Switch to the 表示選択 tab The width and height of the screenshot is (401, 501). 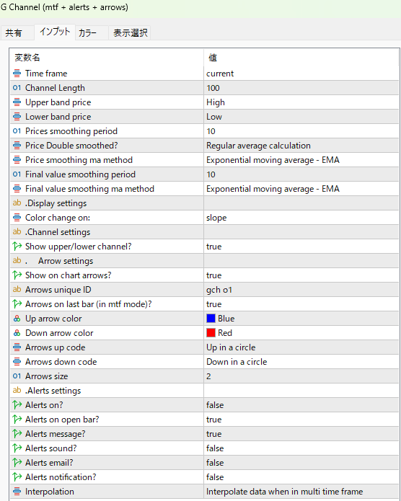click(130, 32)
